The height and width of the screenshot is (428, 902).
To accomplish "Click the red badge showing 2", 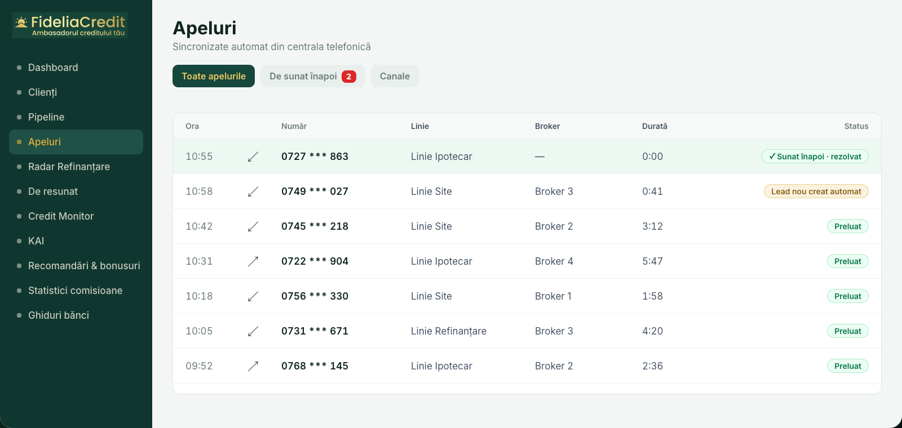I will 349,77.
